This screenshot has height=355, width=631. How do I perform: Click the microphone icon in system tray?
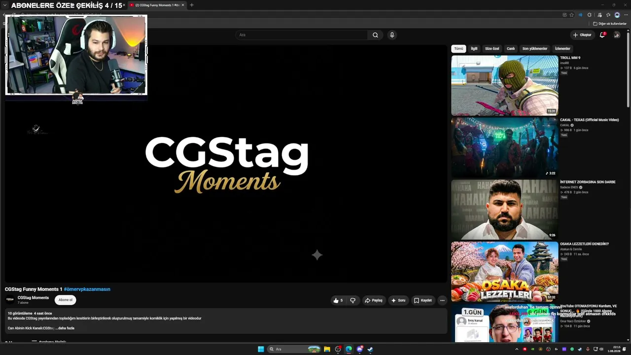(587, 349)
